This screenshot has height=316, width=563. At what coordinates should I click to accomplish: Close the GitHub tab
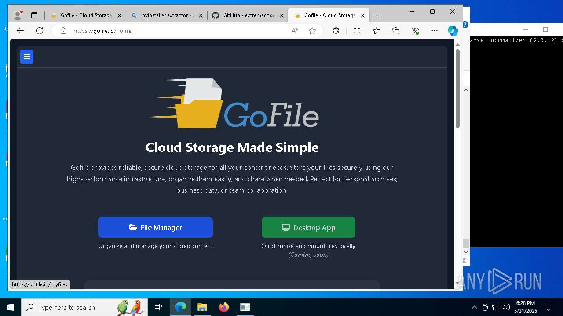click(281, 15)
